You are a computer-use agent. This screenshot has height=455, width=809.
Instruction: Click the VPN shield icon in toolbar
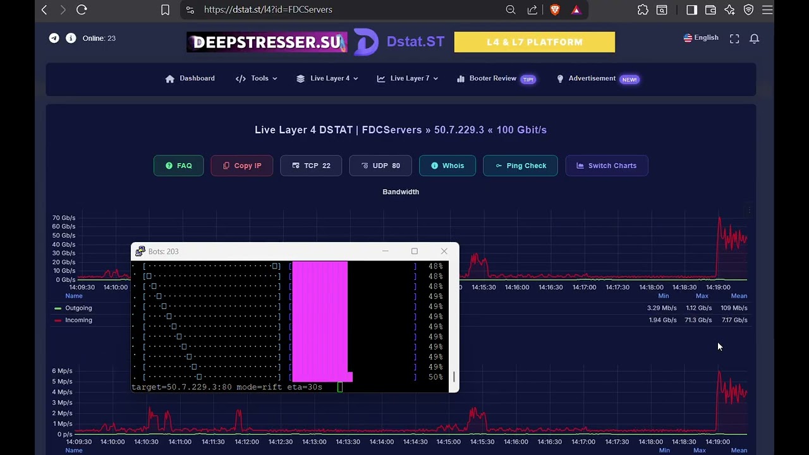748,9
